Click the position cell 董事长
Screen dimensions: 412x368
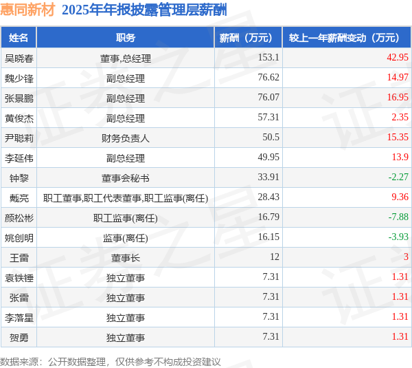[126, 258]
